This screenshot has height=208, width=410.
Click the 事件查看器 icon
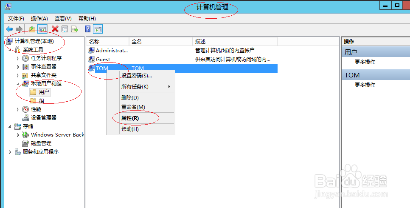[x=25, y=67]
